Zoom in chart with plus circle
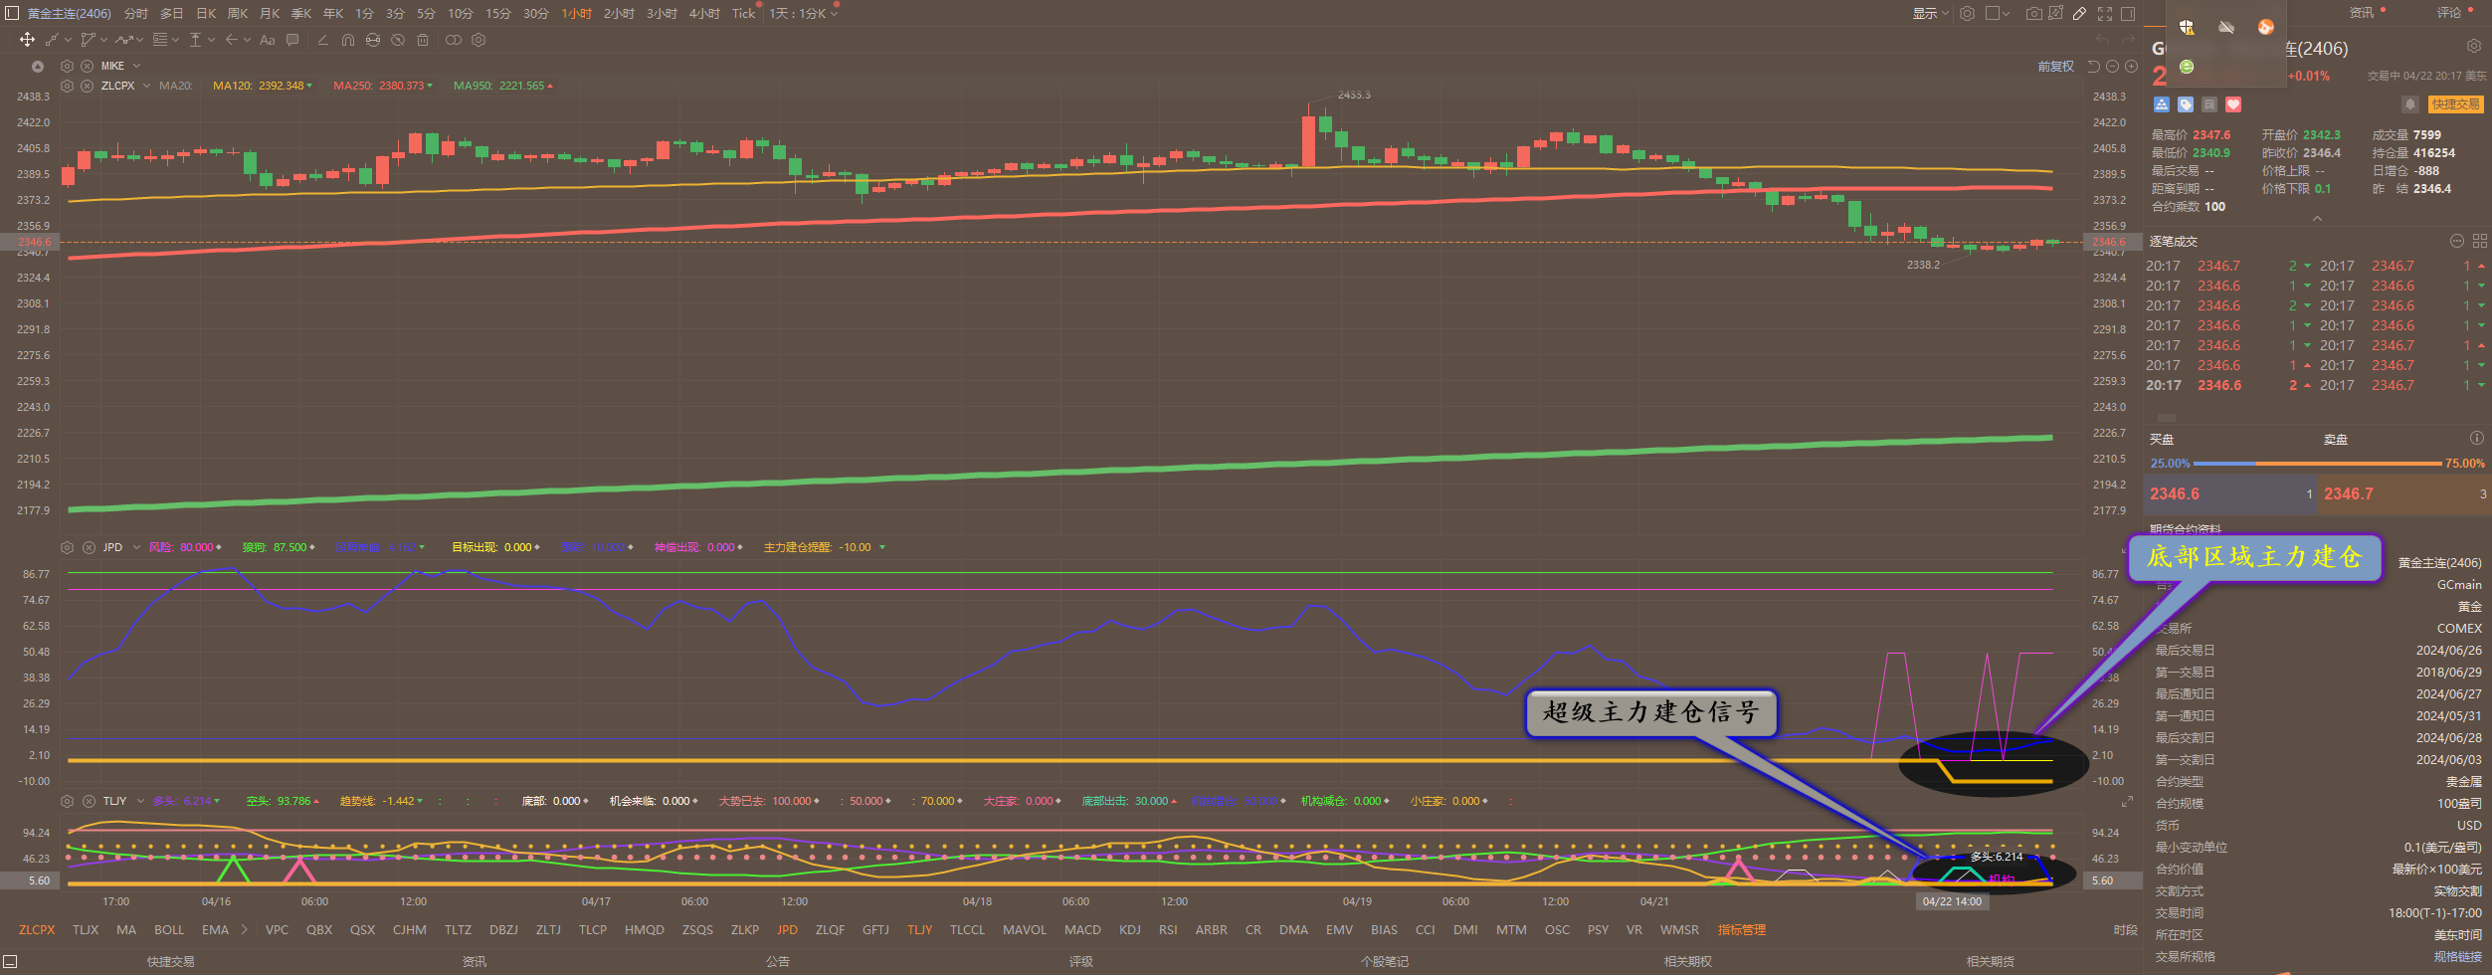 [x=2131, y=67]
